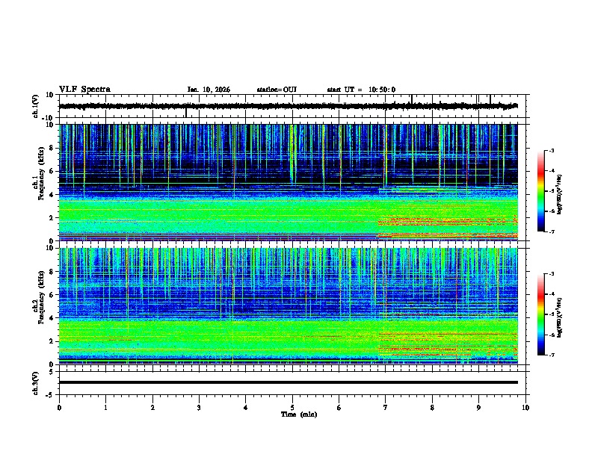Click time axis tick label "4"
Viewport: 592px width, 457px height.
click(246, 408)
